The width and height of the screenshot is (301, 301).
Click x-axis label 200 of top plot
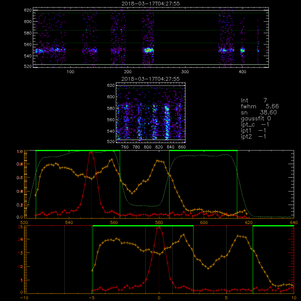coord(128,72)
